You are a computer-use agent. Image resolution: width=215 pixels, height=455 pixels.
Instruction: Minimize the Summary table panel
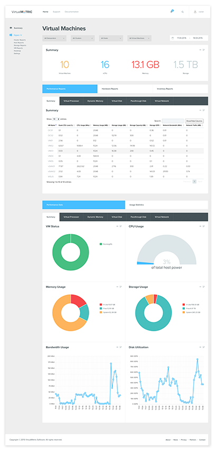200,110
